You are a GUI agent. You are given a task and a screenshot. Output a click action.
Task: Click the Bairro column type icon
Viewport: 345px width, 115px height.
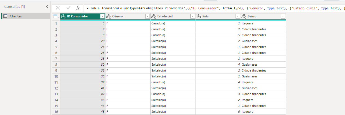[x=244, y=17]
